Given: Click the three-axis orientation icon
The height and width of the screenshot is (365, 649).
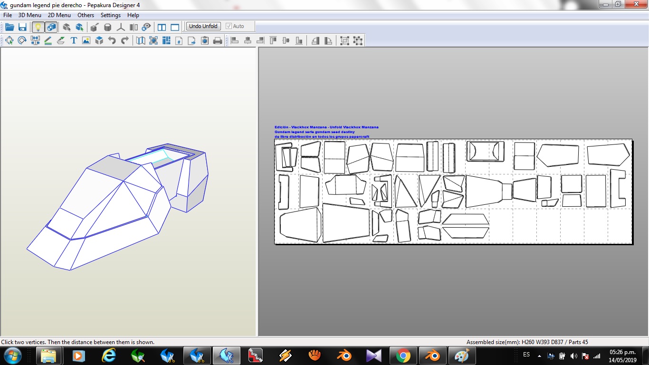Looking at the screenshot, I should (121, 27).
